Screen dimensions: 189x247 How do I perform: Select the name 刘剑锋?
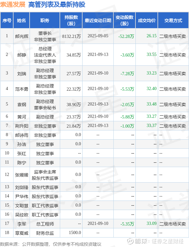pyautogui.click(x=22, y=187)
